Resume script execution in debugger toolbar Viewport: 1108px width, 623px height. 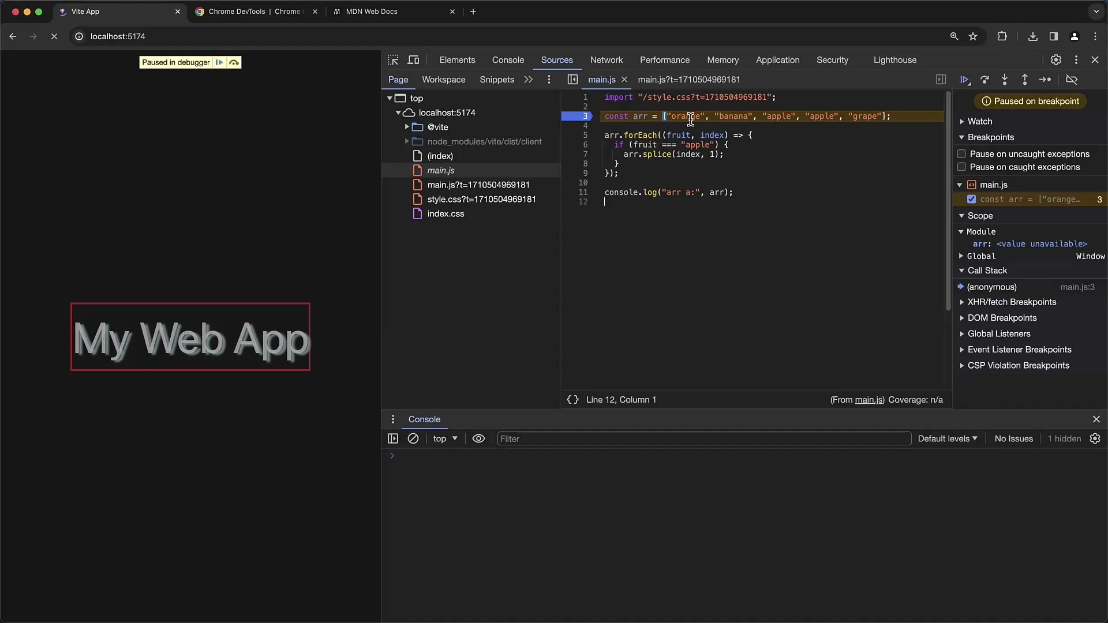pyautogui.click(x=964, y=80)
